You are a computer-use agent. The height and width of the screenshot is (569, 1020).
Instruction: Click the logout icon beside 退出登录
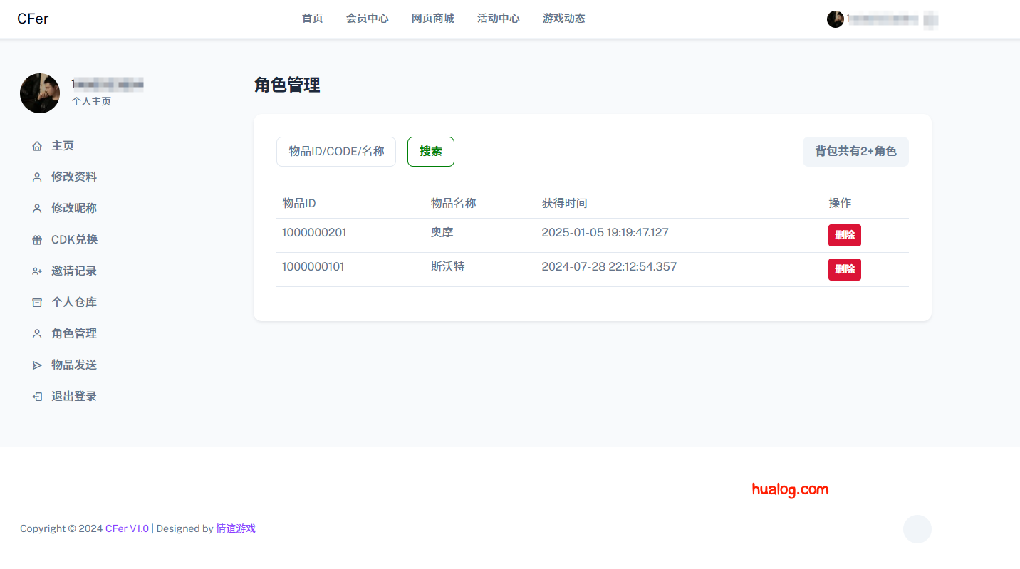[37, 397]
